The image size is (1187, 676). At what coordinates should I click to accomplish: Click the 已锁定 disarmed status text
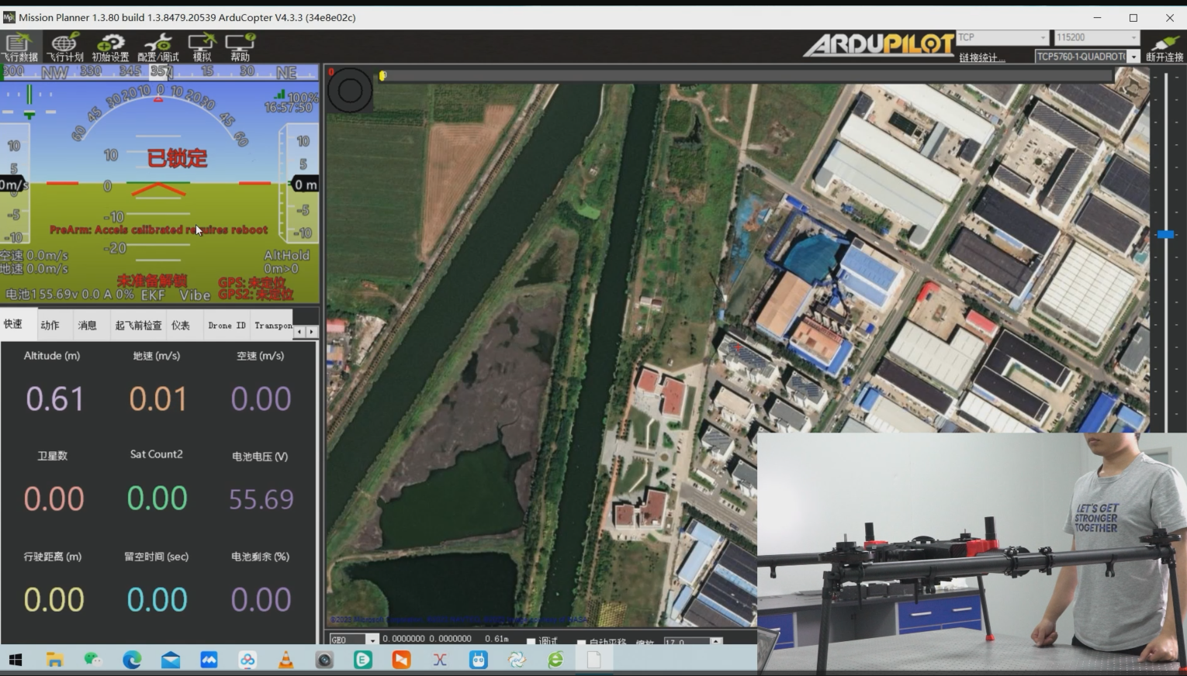coord(178,158)
